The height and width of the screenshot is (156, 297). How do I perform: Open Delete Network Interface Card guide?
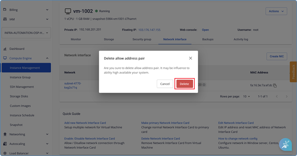(x=160, y=139)
